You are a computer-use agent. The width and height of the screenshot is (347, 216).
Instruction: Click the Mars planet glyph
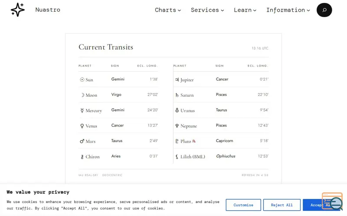tap(82, 141)
